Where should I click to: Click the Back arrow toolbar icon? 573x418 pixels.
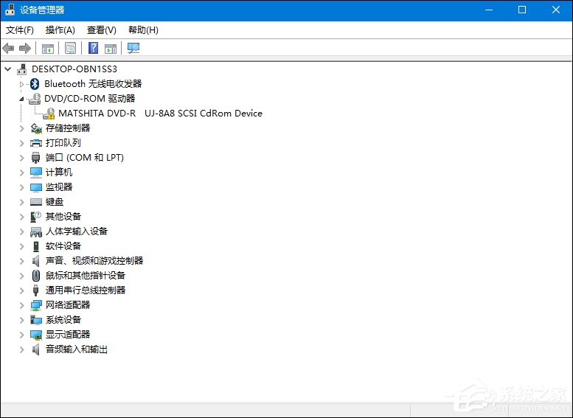tap(8, 48)
